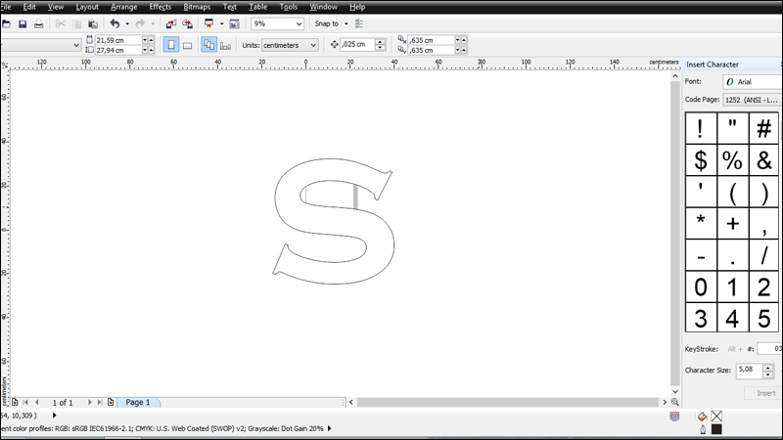The height and width of the screenshot is (440, 783).
Task: Switch to Landscape page orientation
Action: pyautogui.click(x=187, y=45)
